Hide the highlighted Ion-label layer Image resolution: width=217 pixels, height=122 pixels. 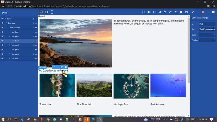click(x=2, y=41)
